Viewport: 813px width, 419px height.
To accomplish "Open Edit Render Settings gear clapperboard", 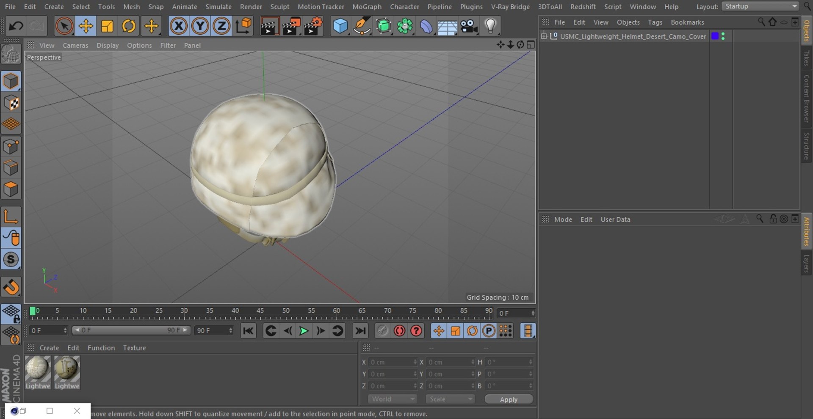I will 313,26.
